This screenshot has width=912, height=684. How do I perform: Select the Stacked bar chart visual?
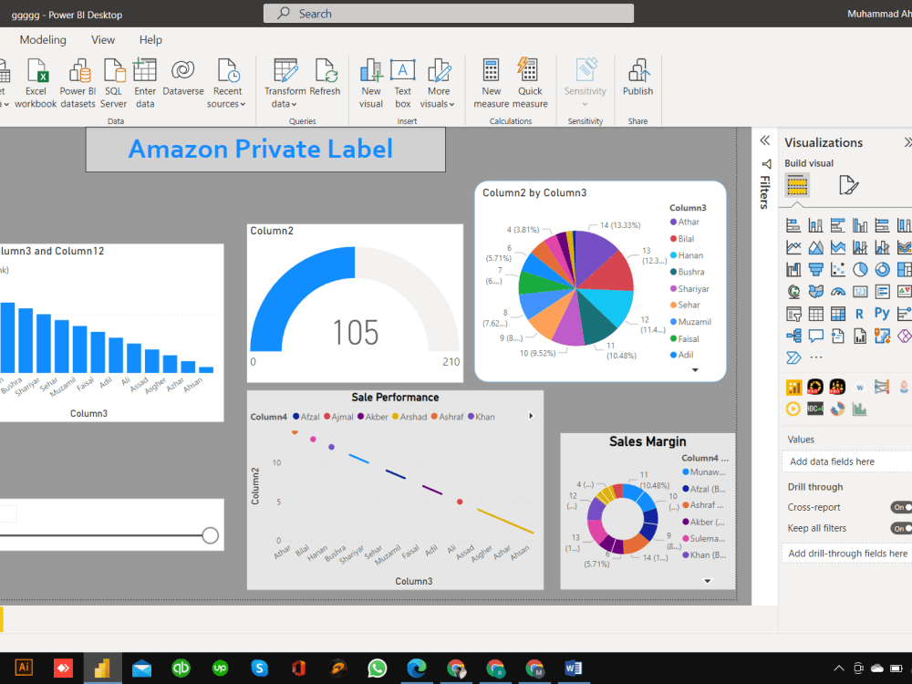(793, 225)
